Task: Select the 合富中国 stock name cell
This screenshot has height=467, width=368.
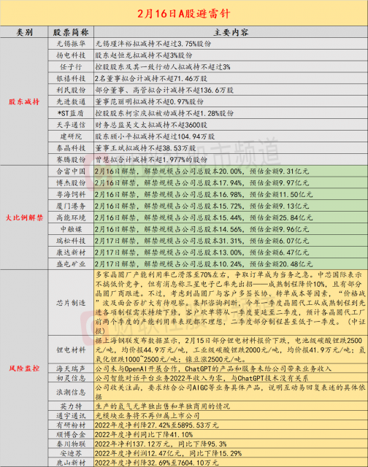Action: click(71, 171)
